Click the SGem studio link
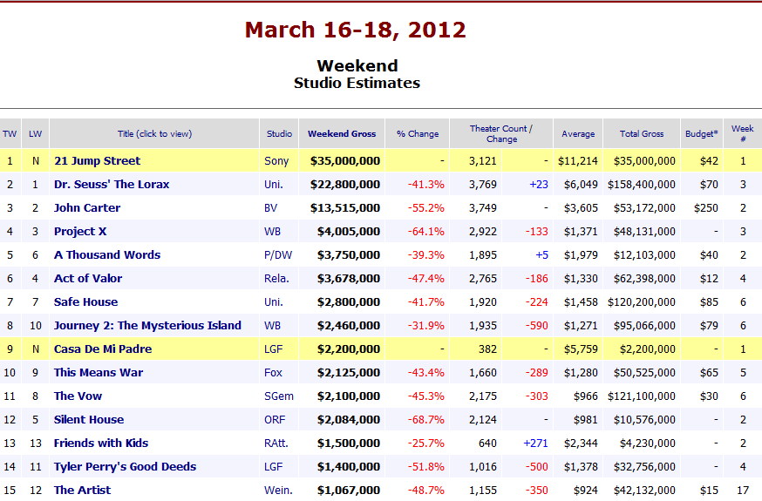Screen dimensions: 762x501 click(279, 396)
